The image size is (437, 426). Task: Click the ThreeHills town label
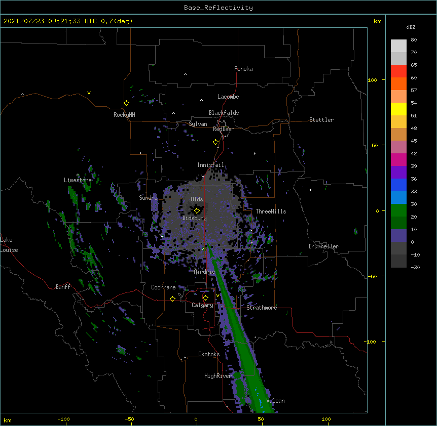[x=271, y=211]
